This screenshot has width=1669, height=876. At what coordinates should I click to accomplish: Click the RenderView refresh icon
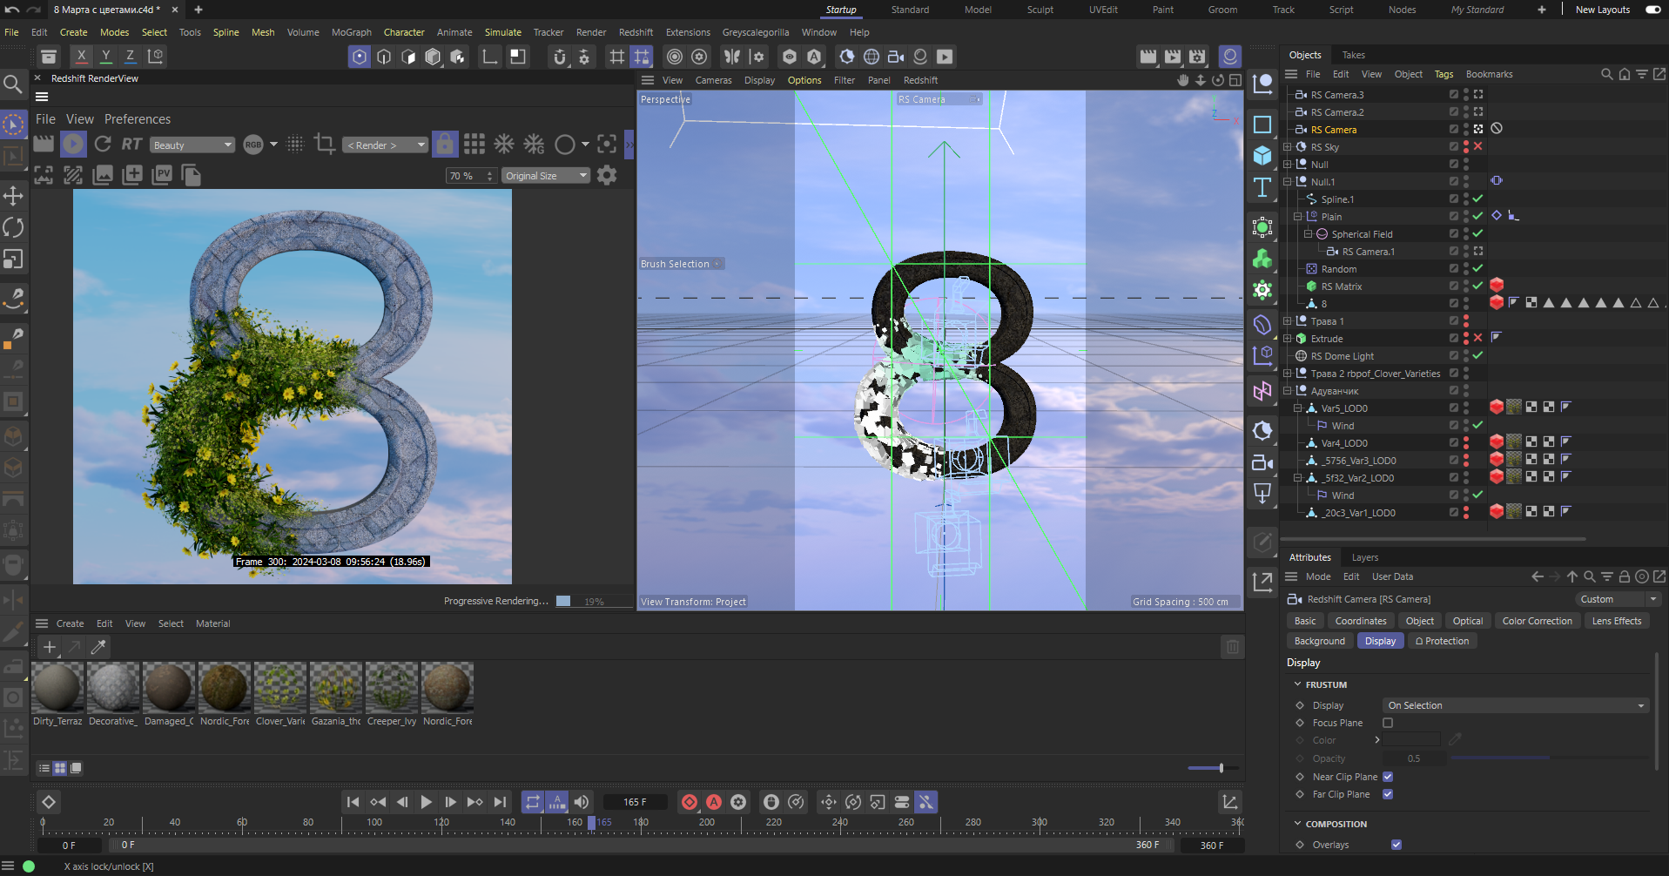103,144
